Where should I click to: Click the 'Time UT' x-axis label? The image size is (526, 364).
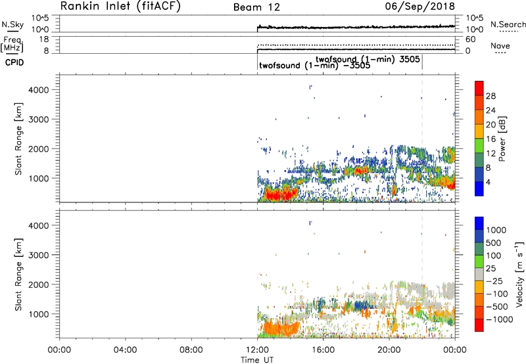click(x=257, y=360)
